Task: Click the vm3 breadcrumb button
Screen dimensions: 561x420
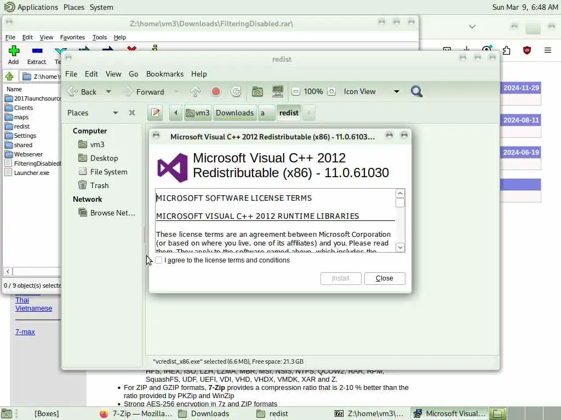Action: coord(198,113)
